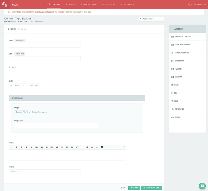Open text color in Article editor toolbar
Image resolution: width=208 pixels, height=191 pixels.
pos(97,147)
